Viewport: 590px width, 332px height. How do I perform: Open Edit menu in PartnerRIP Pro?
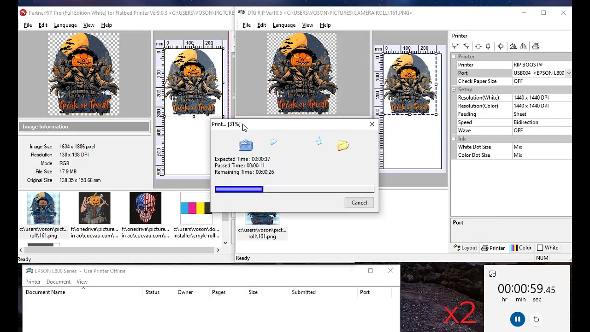tap(43, 25)
